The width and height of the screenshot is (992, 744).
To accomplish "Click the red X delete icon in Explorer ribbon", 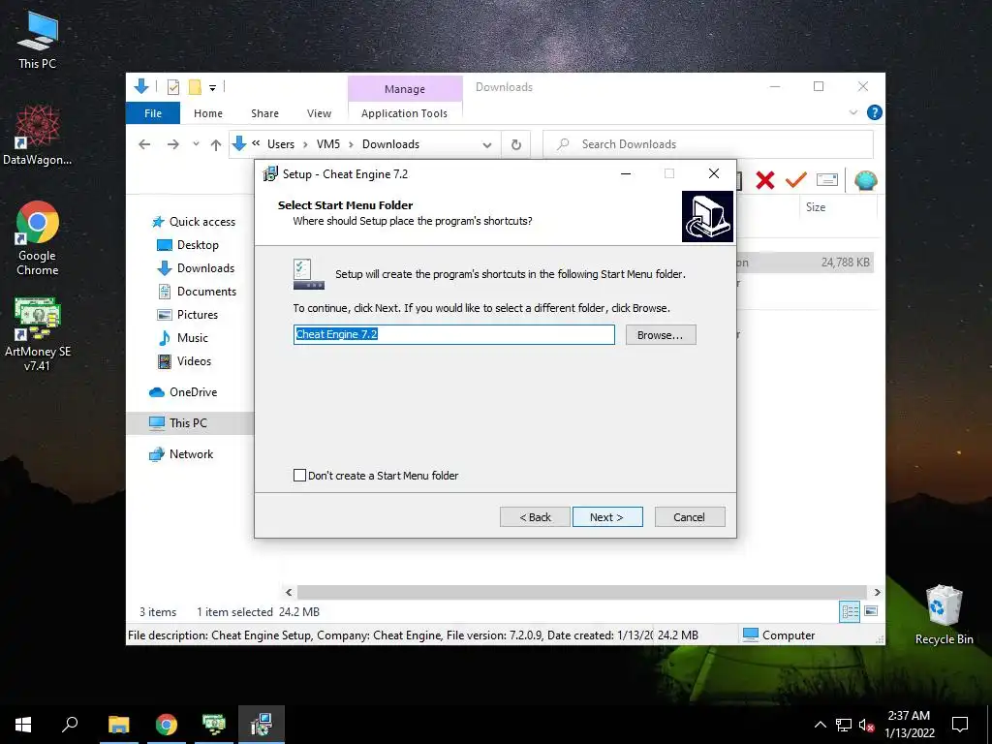I will click(x=765, y=180).
